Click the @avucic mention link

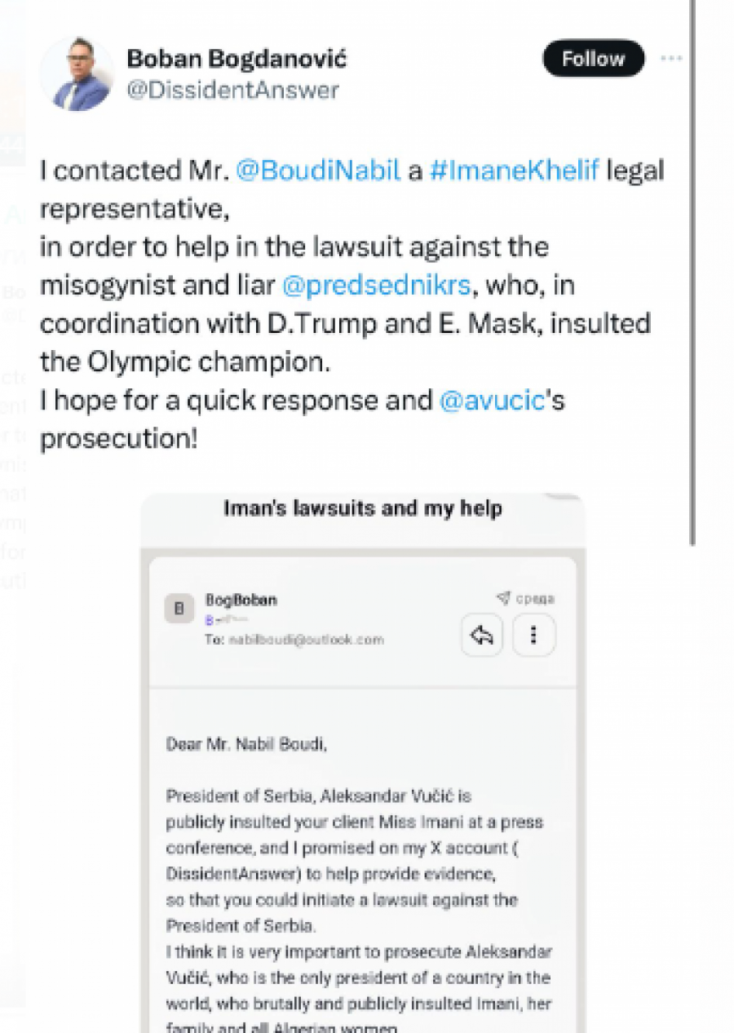(492, 401)
